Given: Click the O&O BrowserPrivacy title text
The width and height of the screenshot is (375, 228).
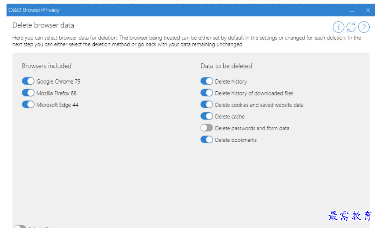Looking at the screenshot, I should [x=34, y=10].
